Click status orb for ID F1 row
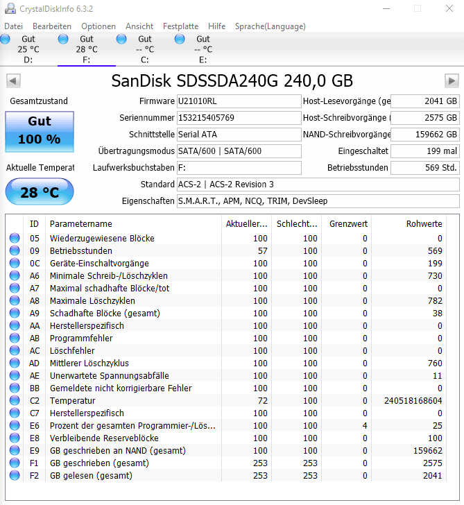This screenshot has height=505, width=464. [x=15, y=463]
